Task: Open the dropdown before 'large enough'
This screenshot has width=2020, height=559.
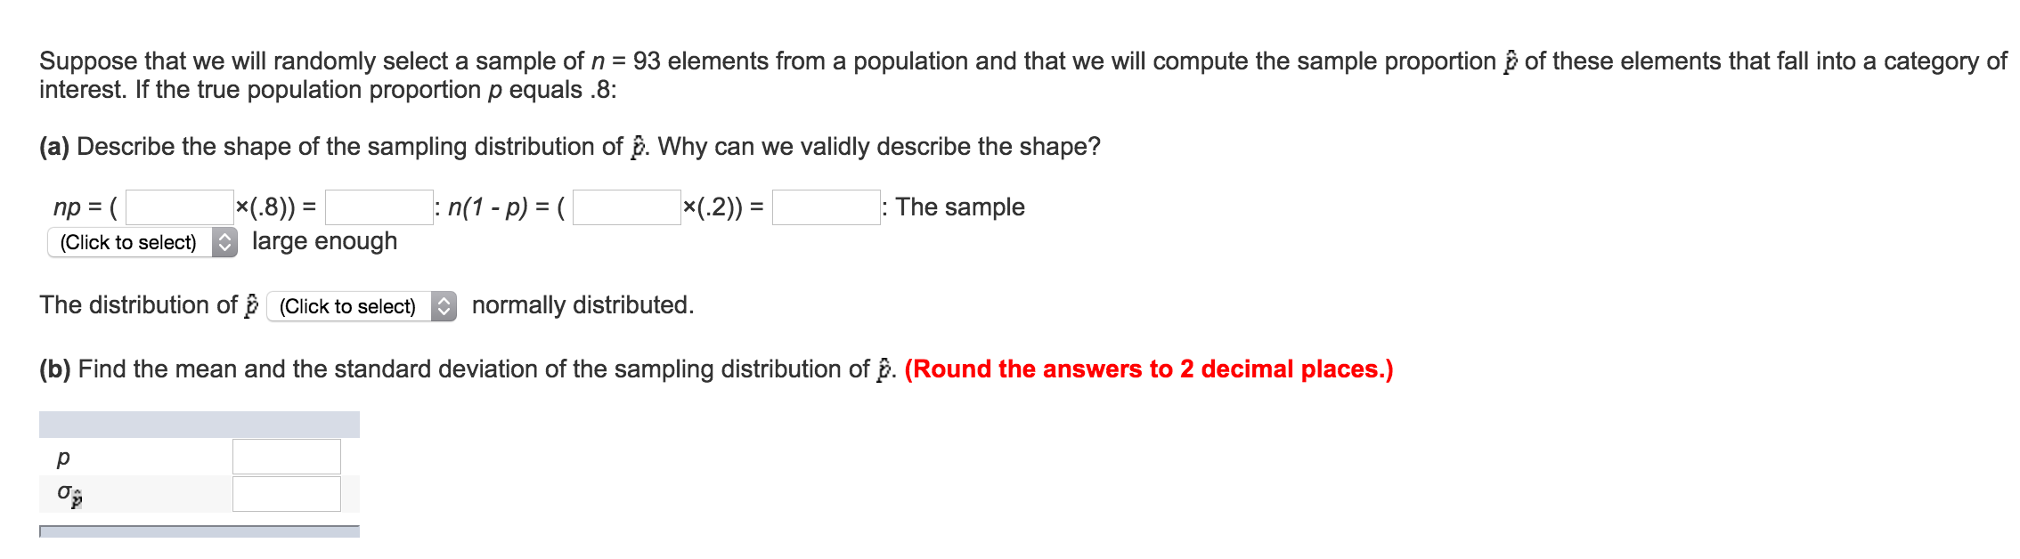Action: pyautogui.click(x=143, y=242)
